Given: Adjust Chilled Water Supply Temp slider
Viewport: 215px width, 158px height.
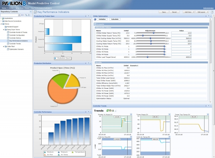Looking at the screenshot, I should click(x=143, y=36).
